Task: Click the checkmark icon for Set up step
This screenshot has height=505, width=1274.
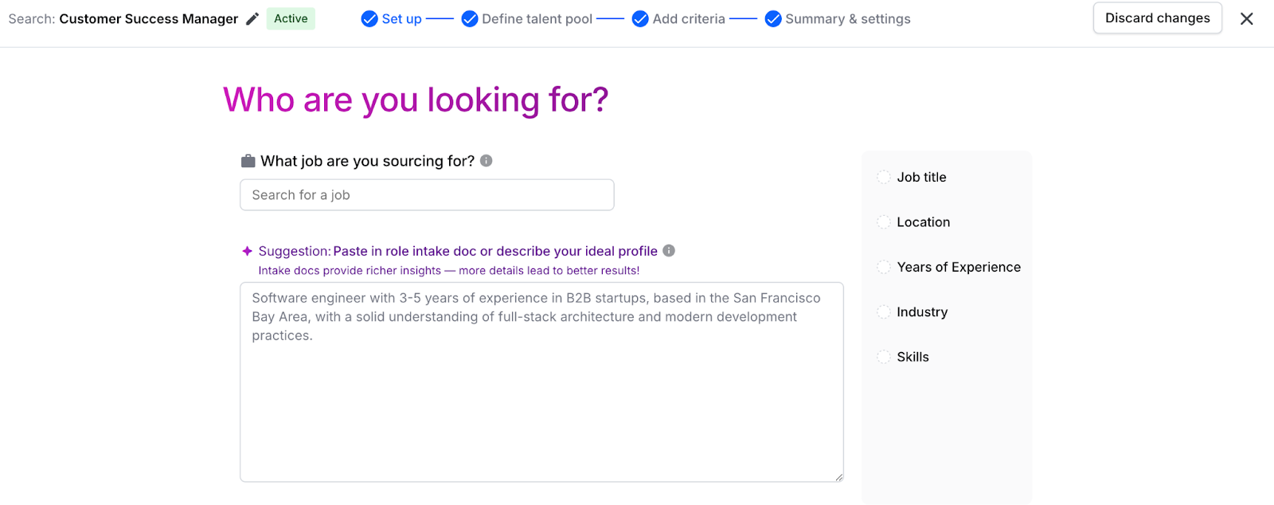Action: (369, 19)
